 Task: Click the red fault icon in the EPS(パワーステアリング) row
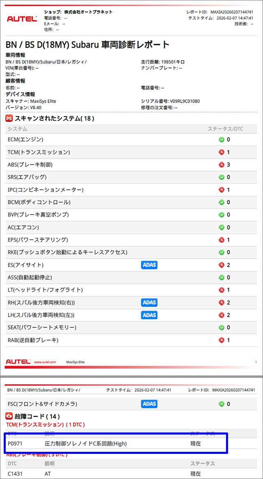click(222, 240)
